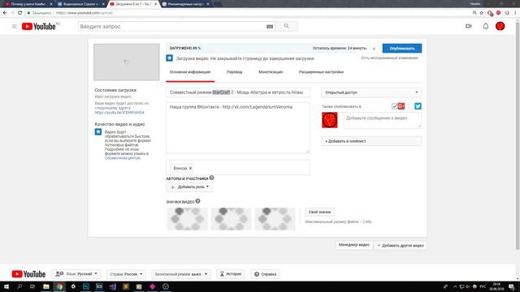Click the Свой значок button
The width and height of the screenshot is (520, 292).
tap(319, 212)
